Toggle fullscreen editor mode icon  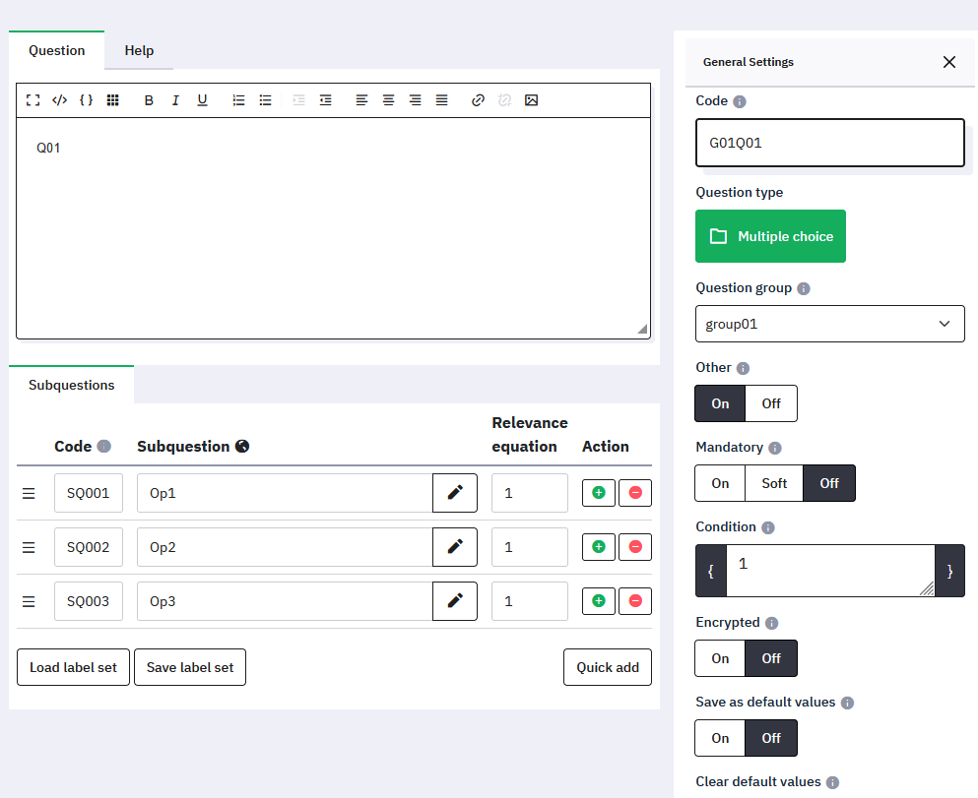tap(33, 100)
